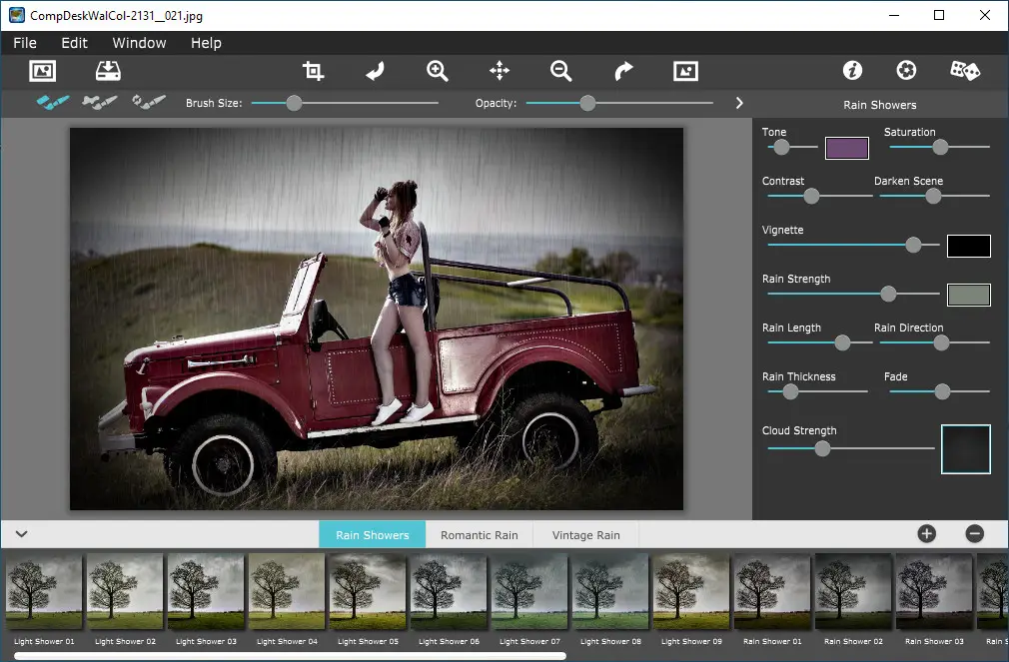Click the zoom in magnifier
The image size is (1009, 662).
tap(437, 71)
